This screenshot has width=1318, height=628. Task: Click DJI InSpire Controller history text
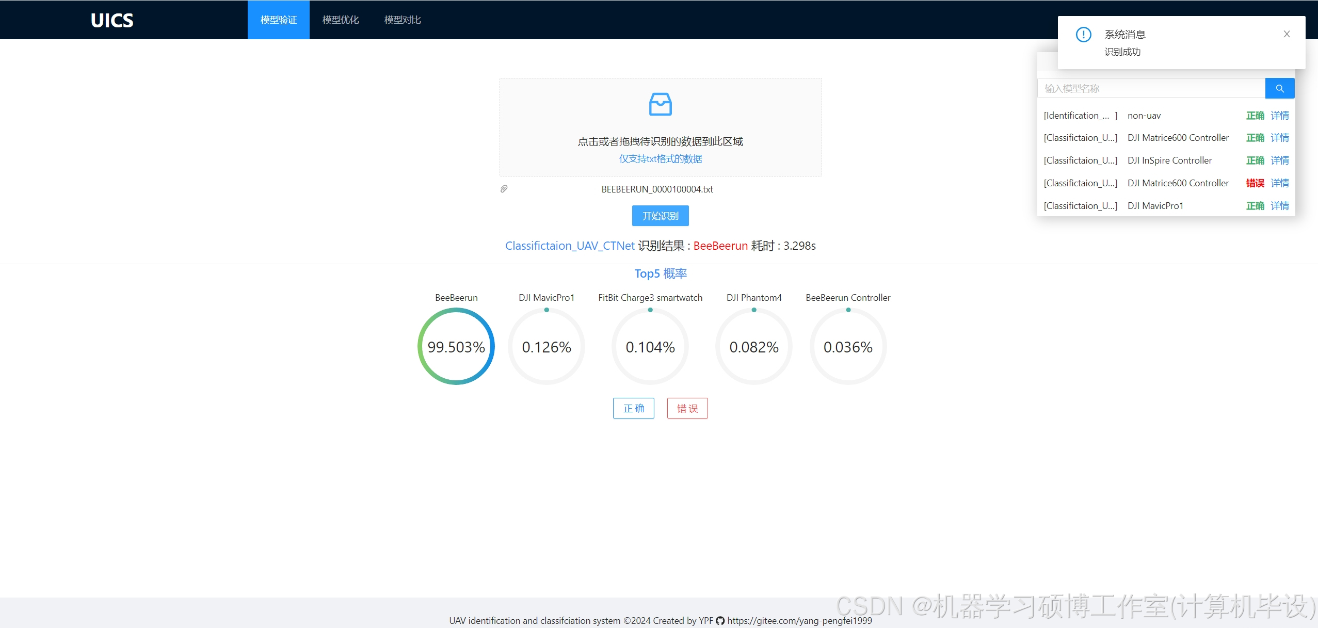pyautogui.click(x=1169, y=160)
